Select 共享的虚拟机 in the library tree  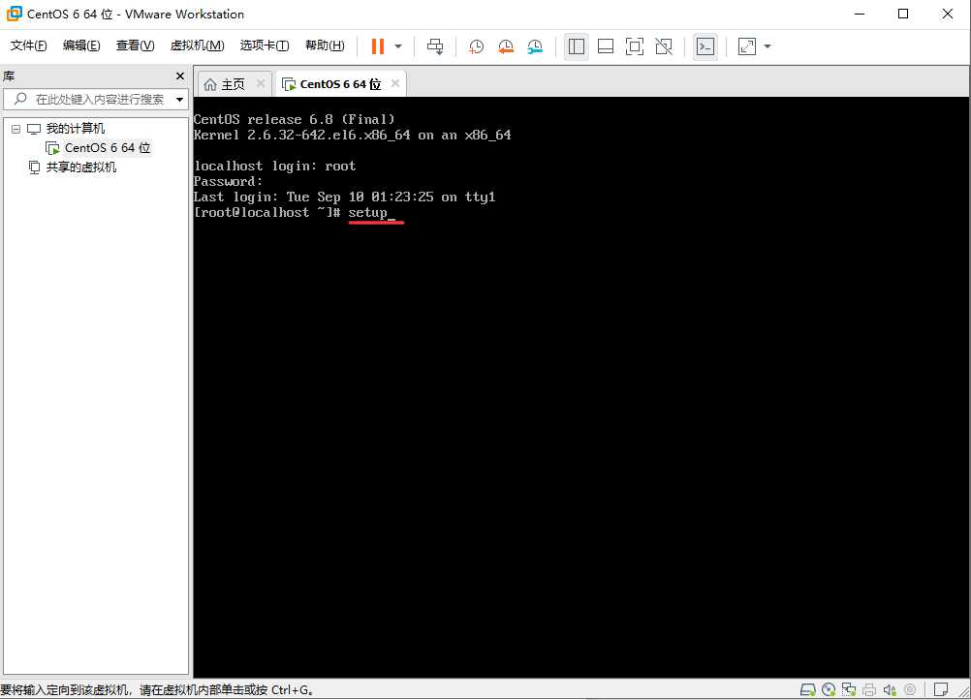coord(80,167)
